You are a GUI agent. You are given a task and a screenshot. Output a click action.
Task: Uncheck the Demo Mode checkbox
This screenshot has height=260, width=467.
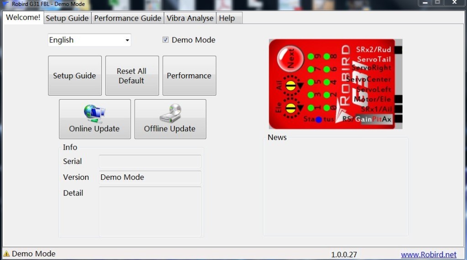click(166, 40)
